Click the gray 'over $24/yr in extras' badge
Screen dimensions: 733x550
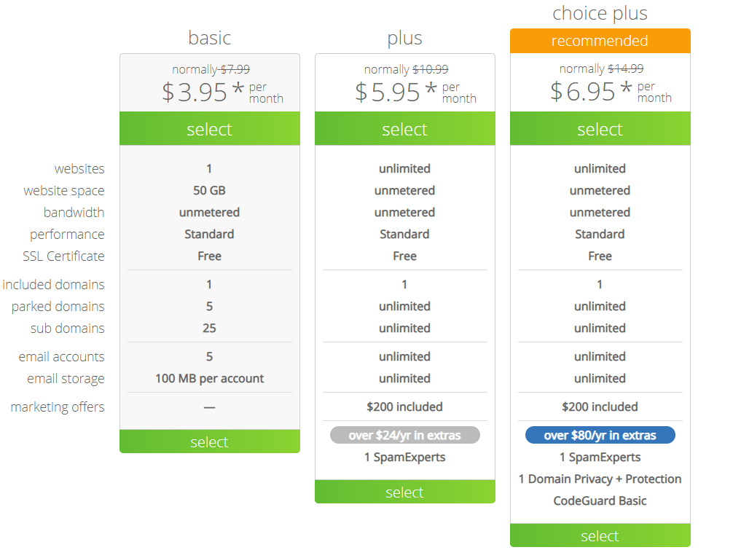point(405,435)
